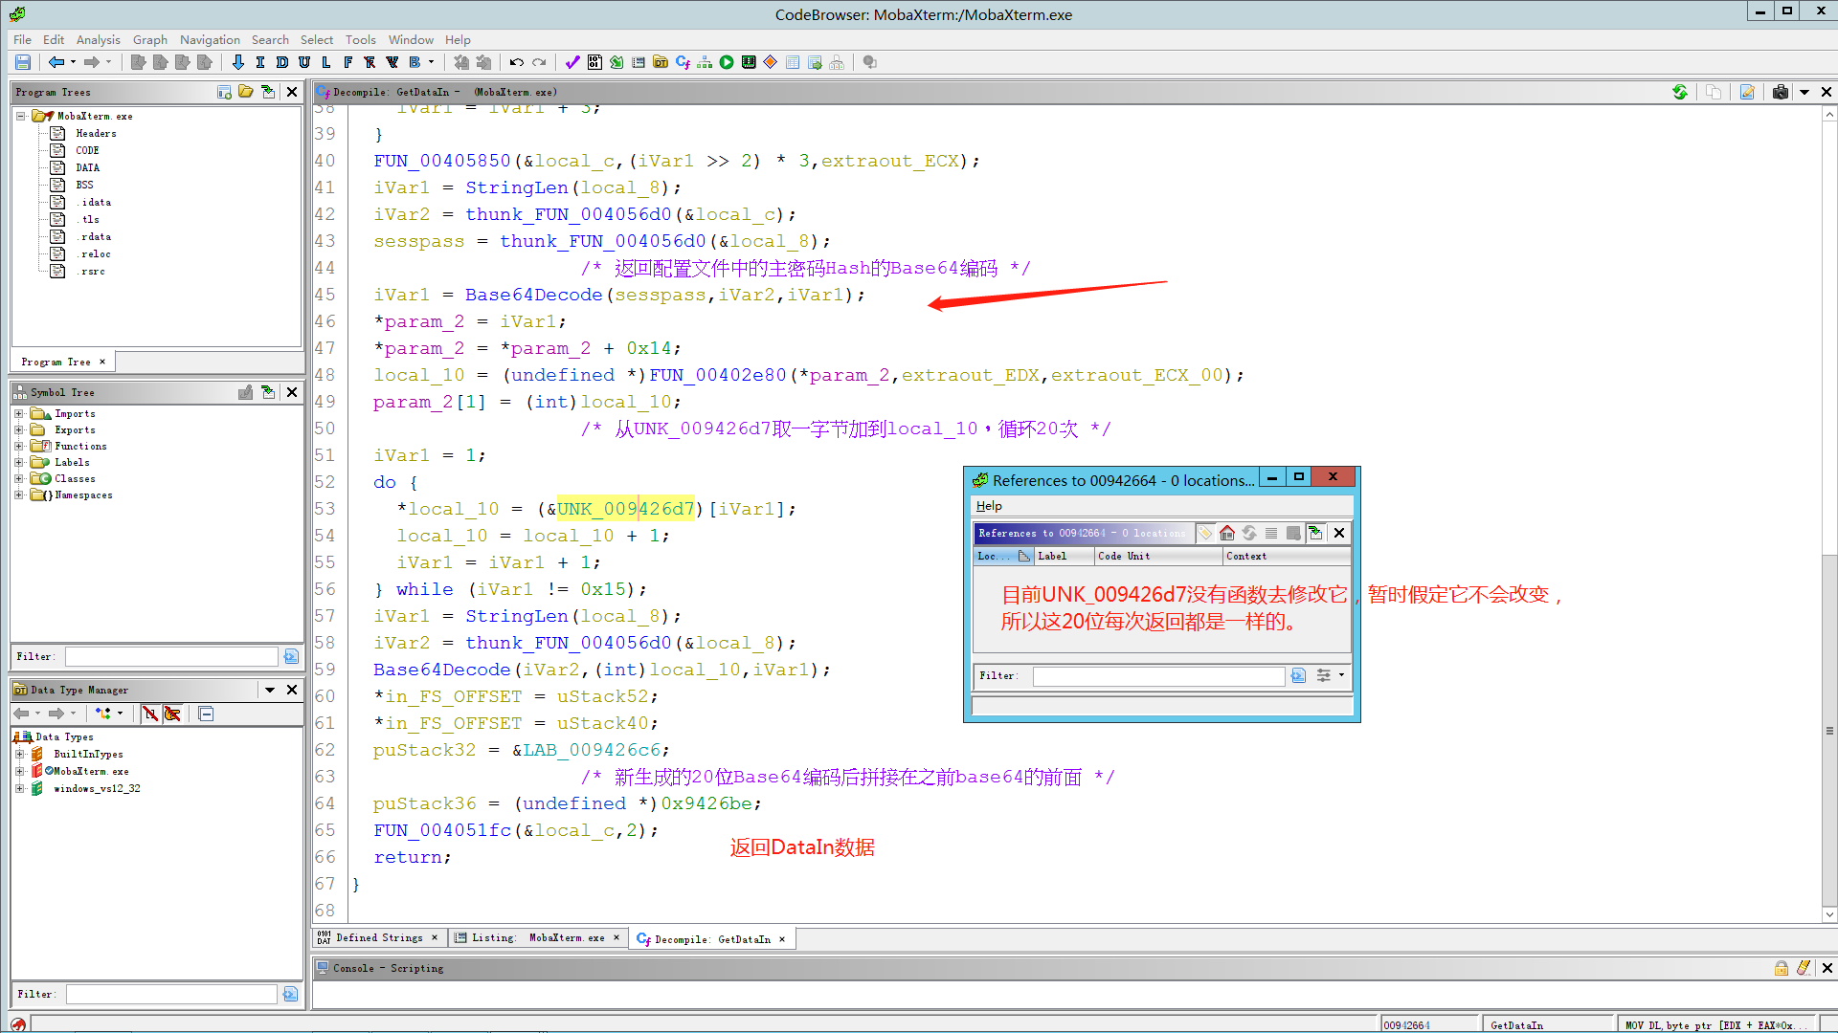
Task: Open Data Type Manager dropdown menu arrow
Action: [x=270, y=690]
